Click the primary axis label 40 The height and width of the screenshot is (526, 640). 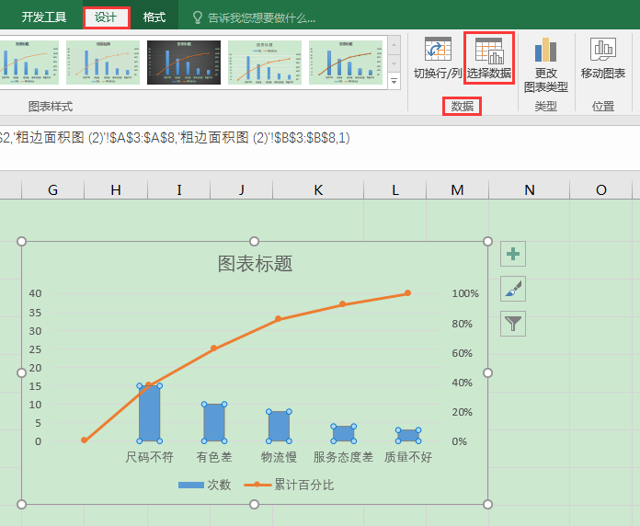[35, 293]
